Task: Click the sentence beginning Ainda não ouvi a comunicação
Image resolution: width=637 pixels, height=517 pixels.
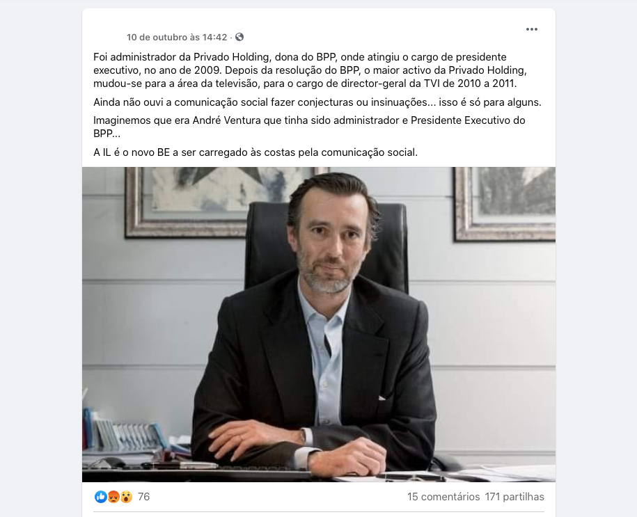Action: [x=317, y=102]
